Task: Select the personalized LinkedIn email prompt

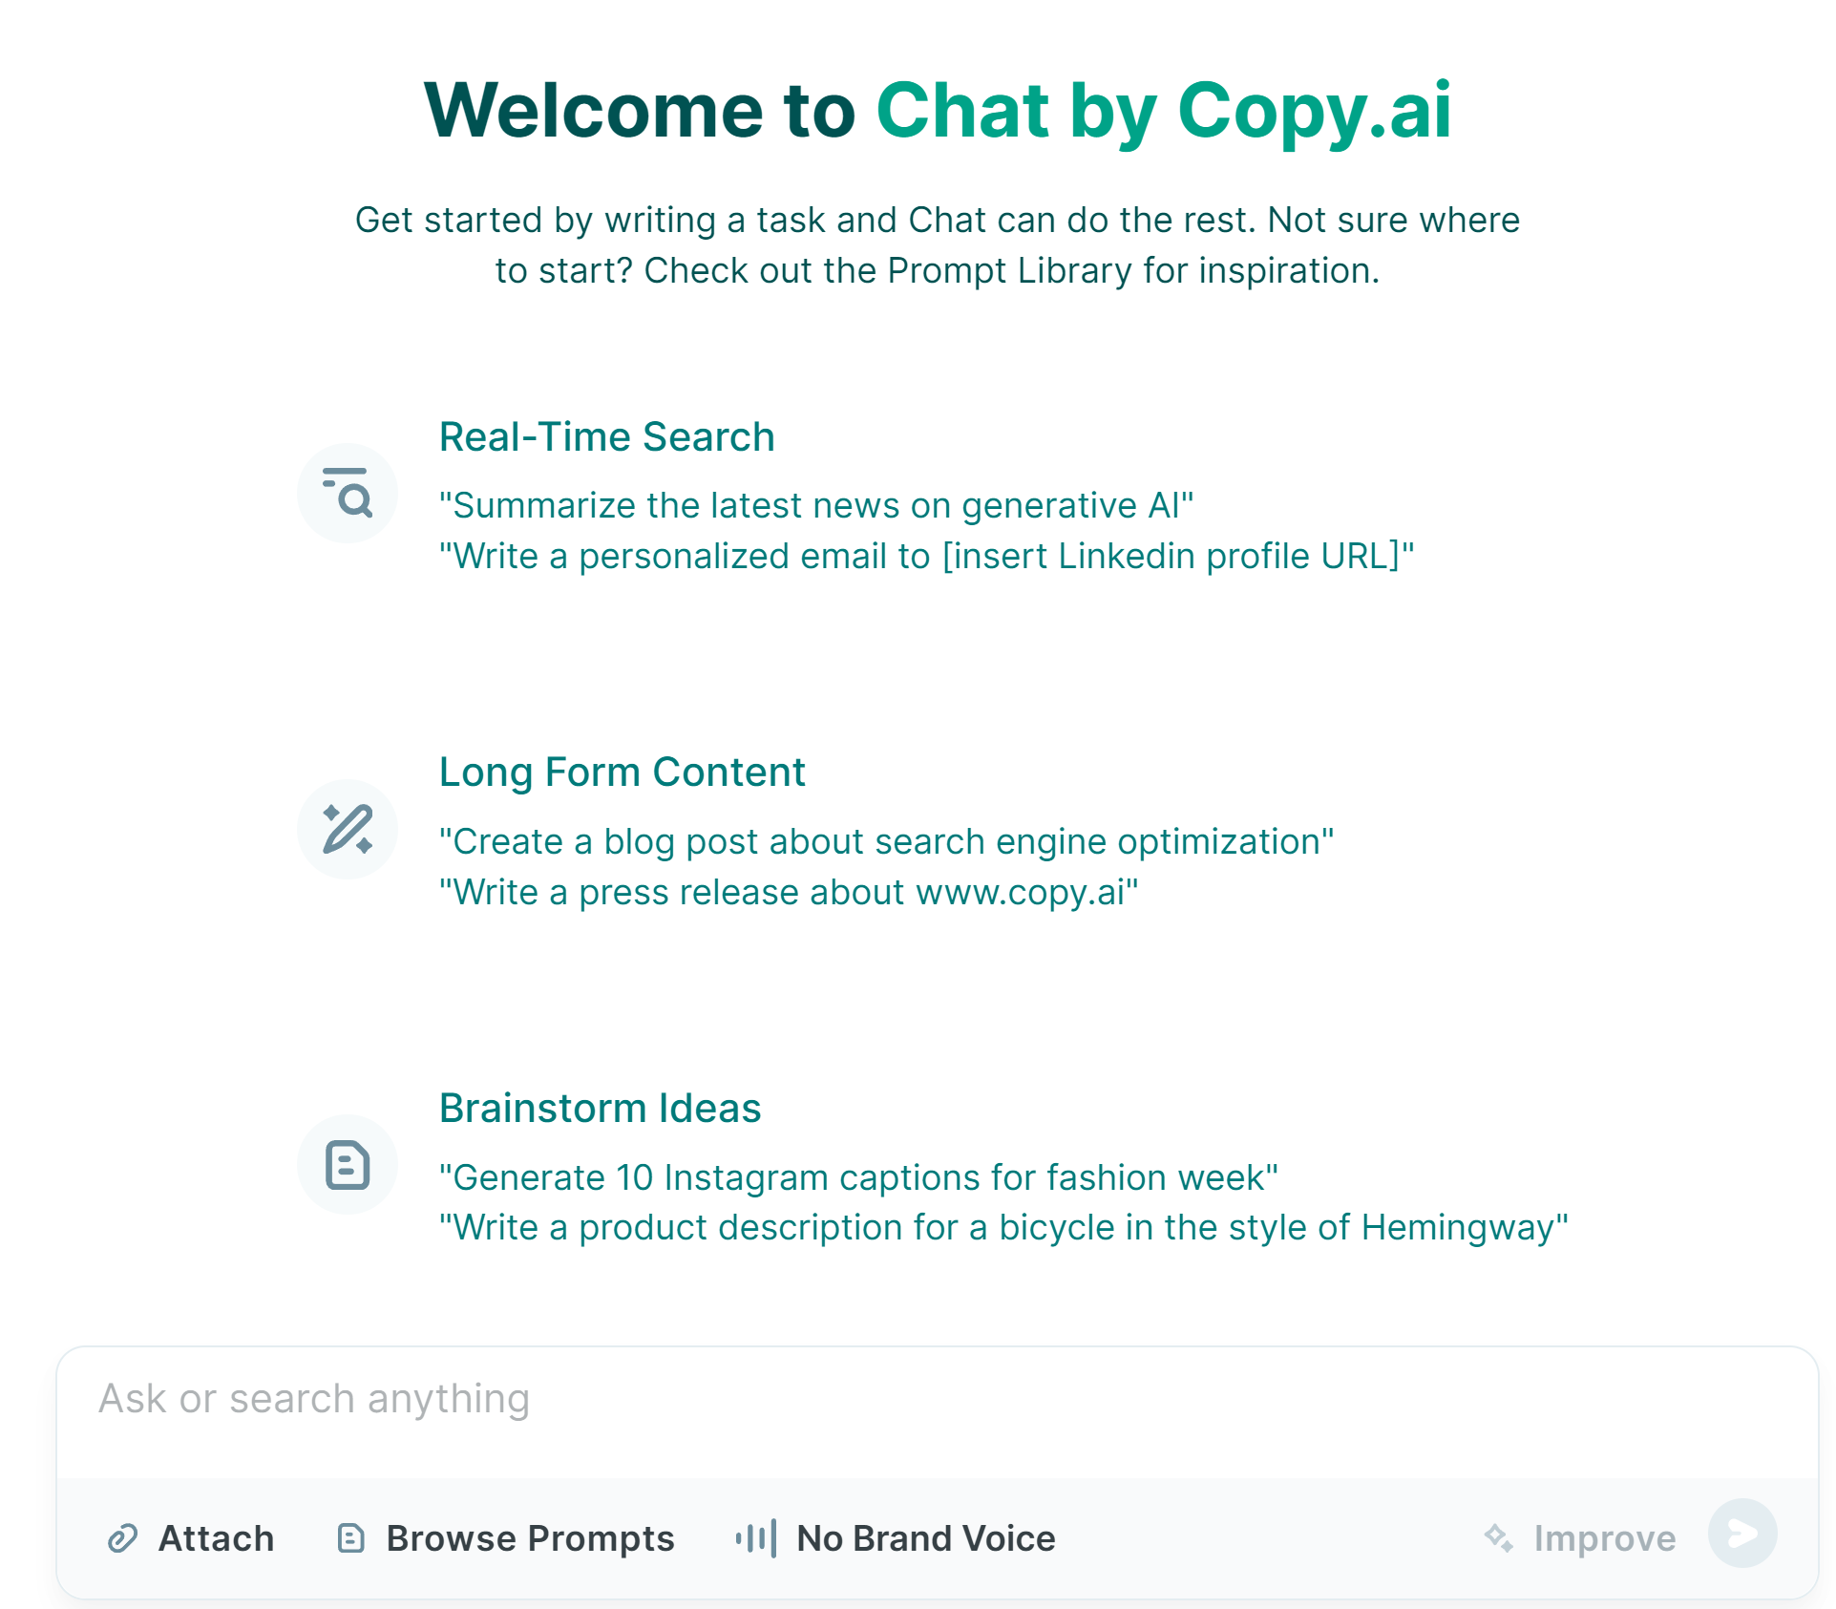Action: pyautogui.click(x=926, y=557)
